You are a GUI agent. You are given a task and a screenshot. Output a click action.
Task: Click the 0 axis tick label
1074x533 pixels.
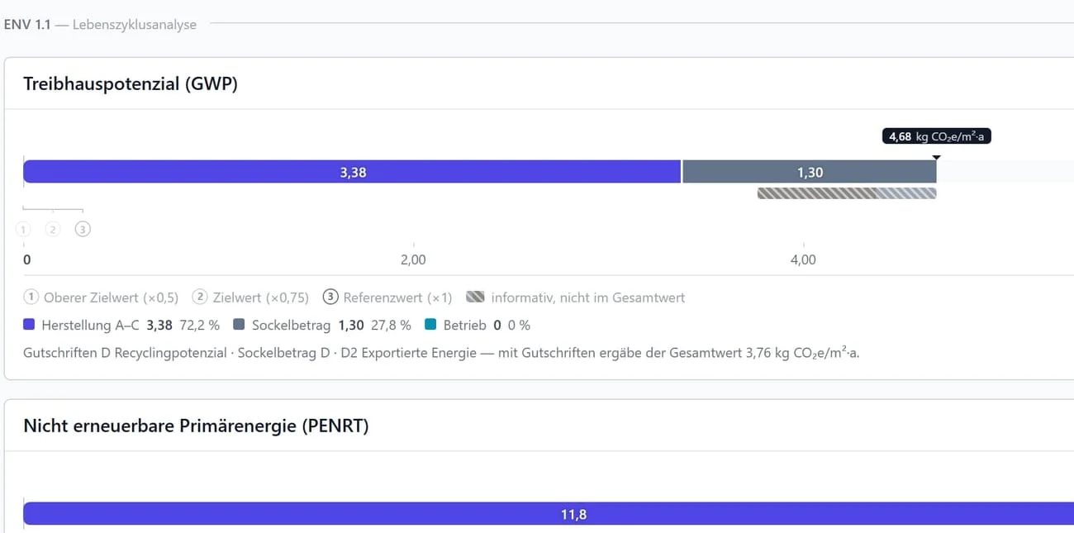click(x=27, y=259)
